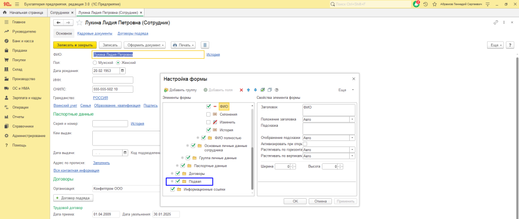Click the red Delete icon in form settings toolbar
This screenshot has width=519, height=219.
click(241, 90)
